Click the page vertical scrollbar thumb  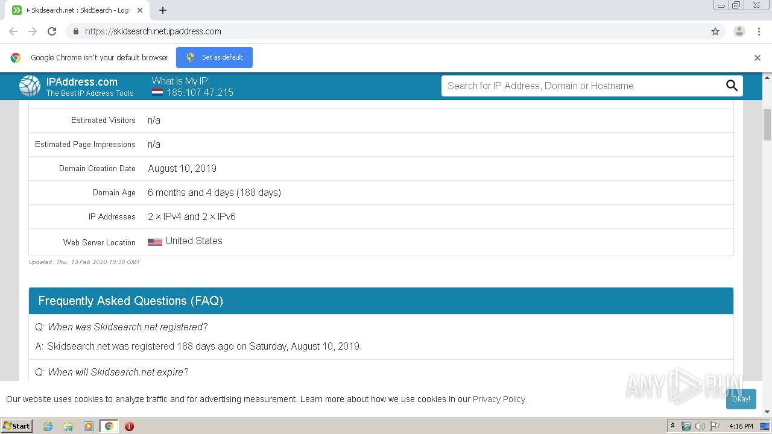767,125
